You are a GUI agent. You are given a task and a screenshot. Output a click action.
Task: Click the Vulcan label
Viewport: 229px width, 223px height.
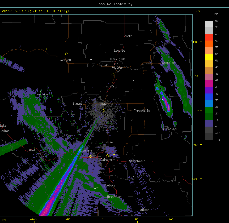click(x=144, y=210)
